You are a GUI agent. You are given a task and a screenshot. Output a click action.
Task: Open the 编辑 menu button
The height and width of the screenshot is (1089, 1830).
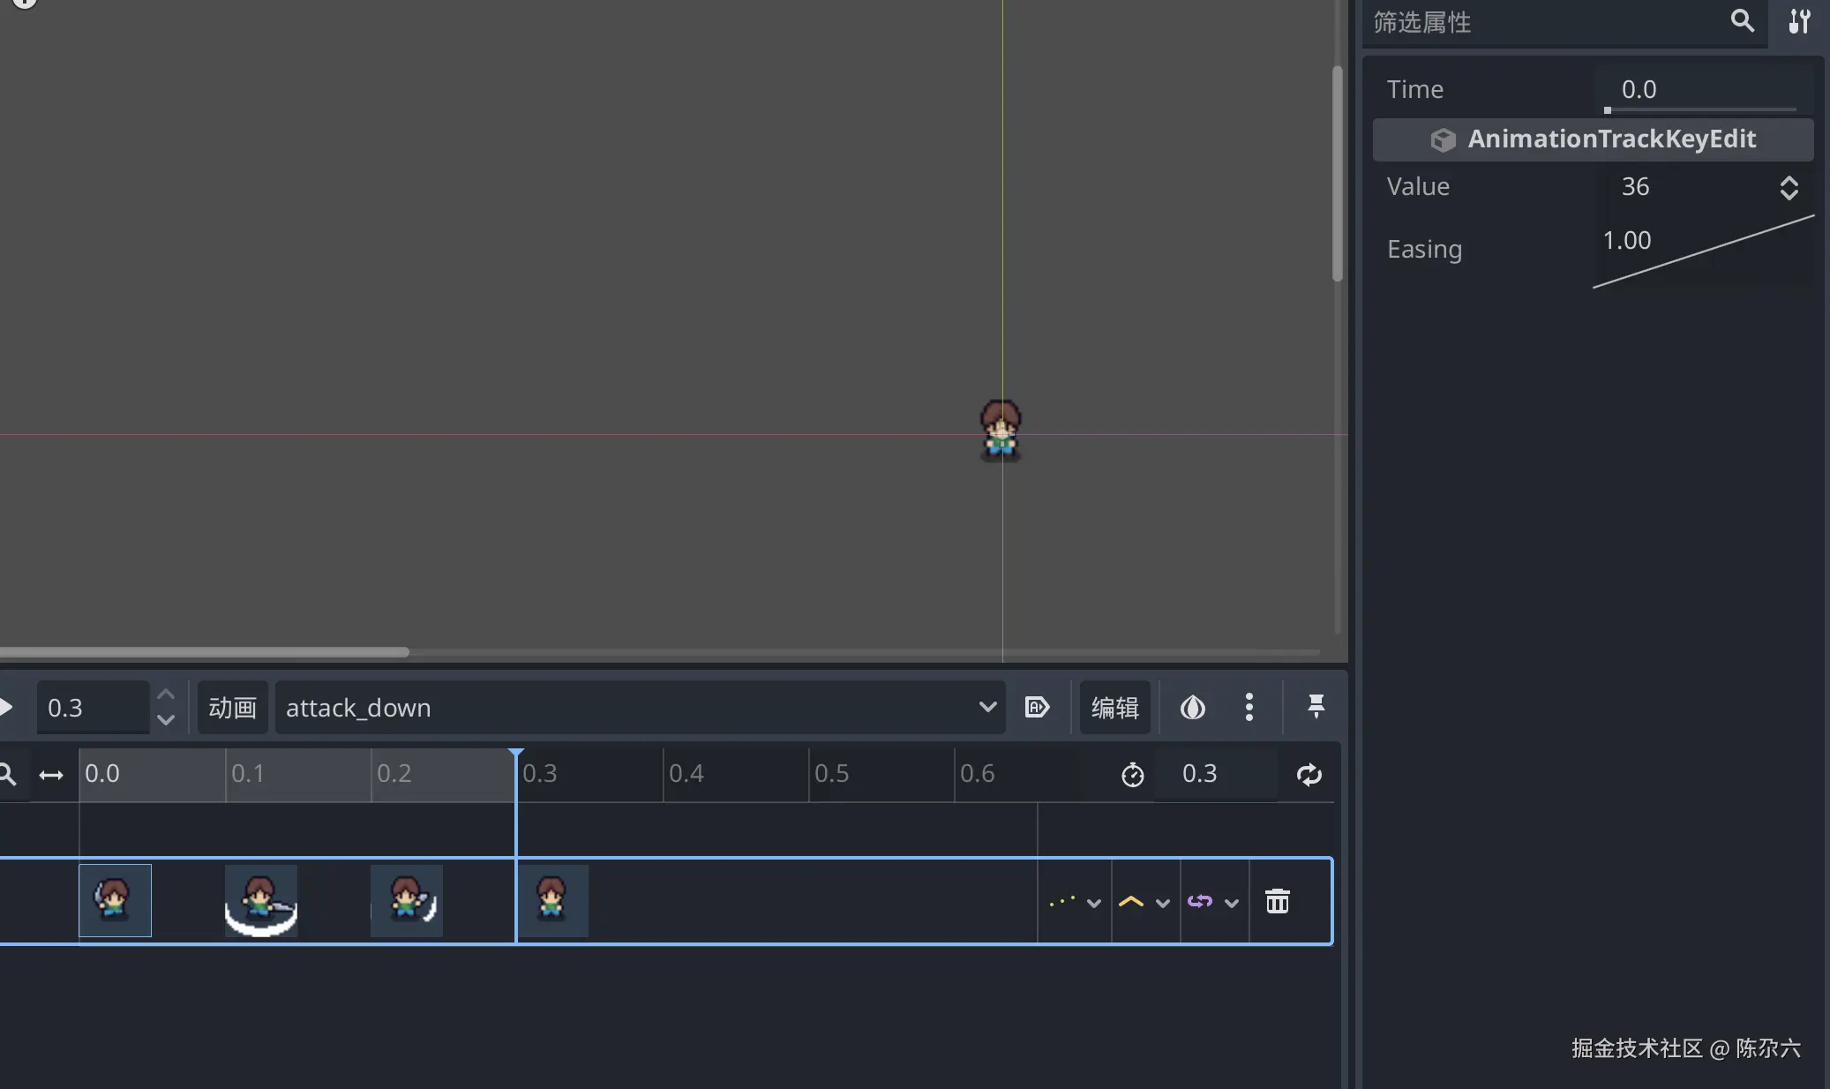[x=1114, y=707]
